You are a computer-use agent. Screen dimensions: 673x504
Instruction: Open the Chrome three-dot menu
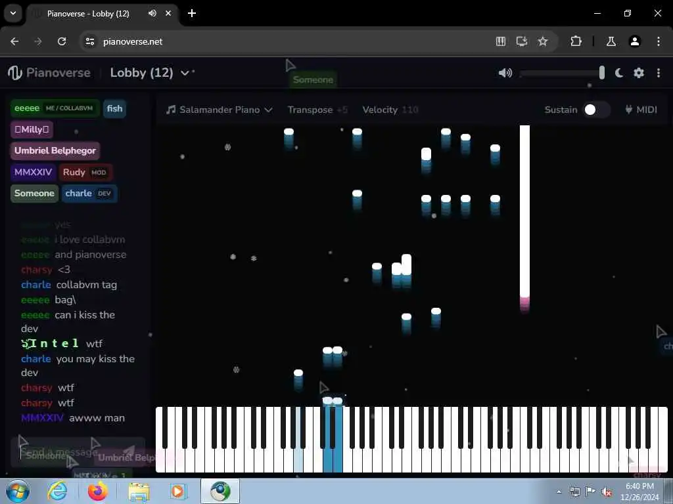pyautogui.click(x=659, y=41)
